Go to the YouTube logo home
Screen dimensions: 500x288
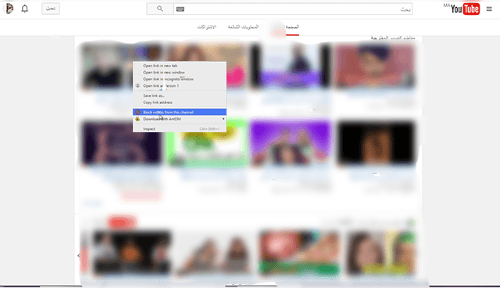pos(465,9)
